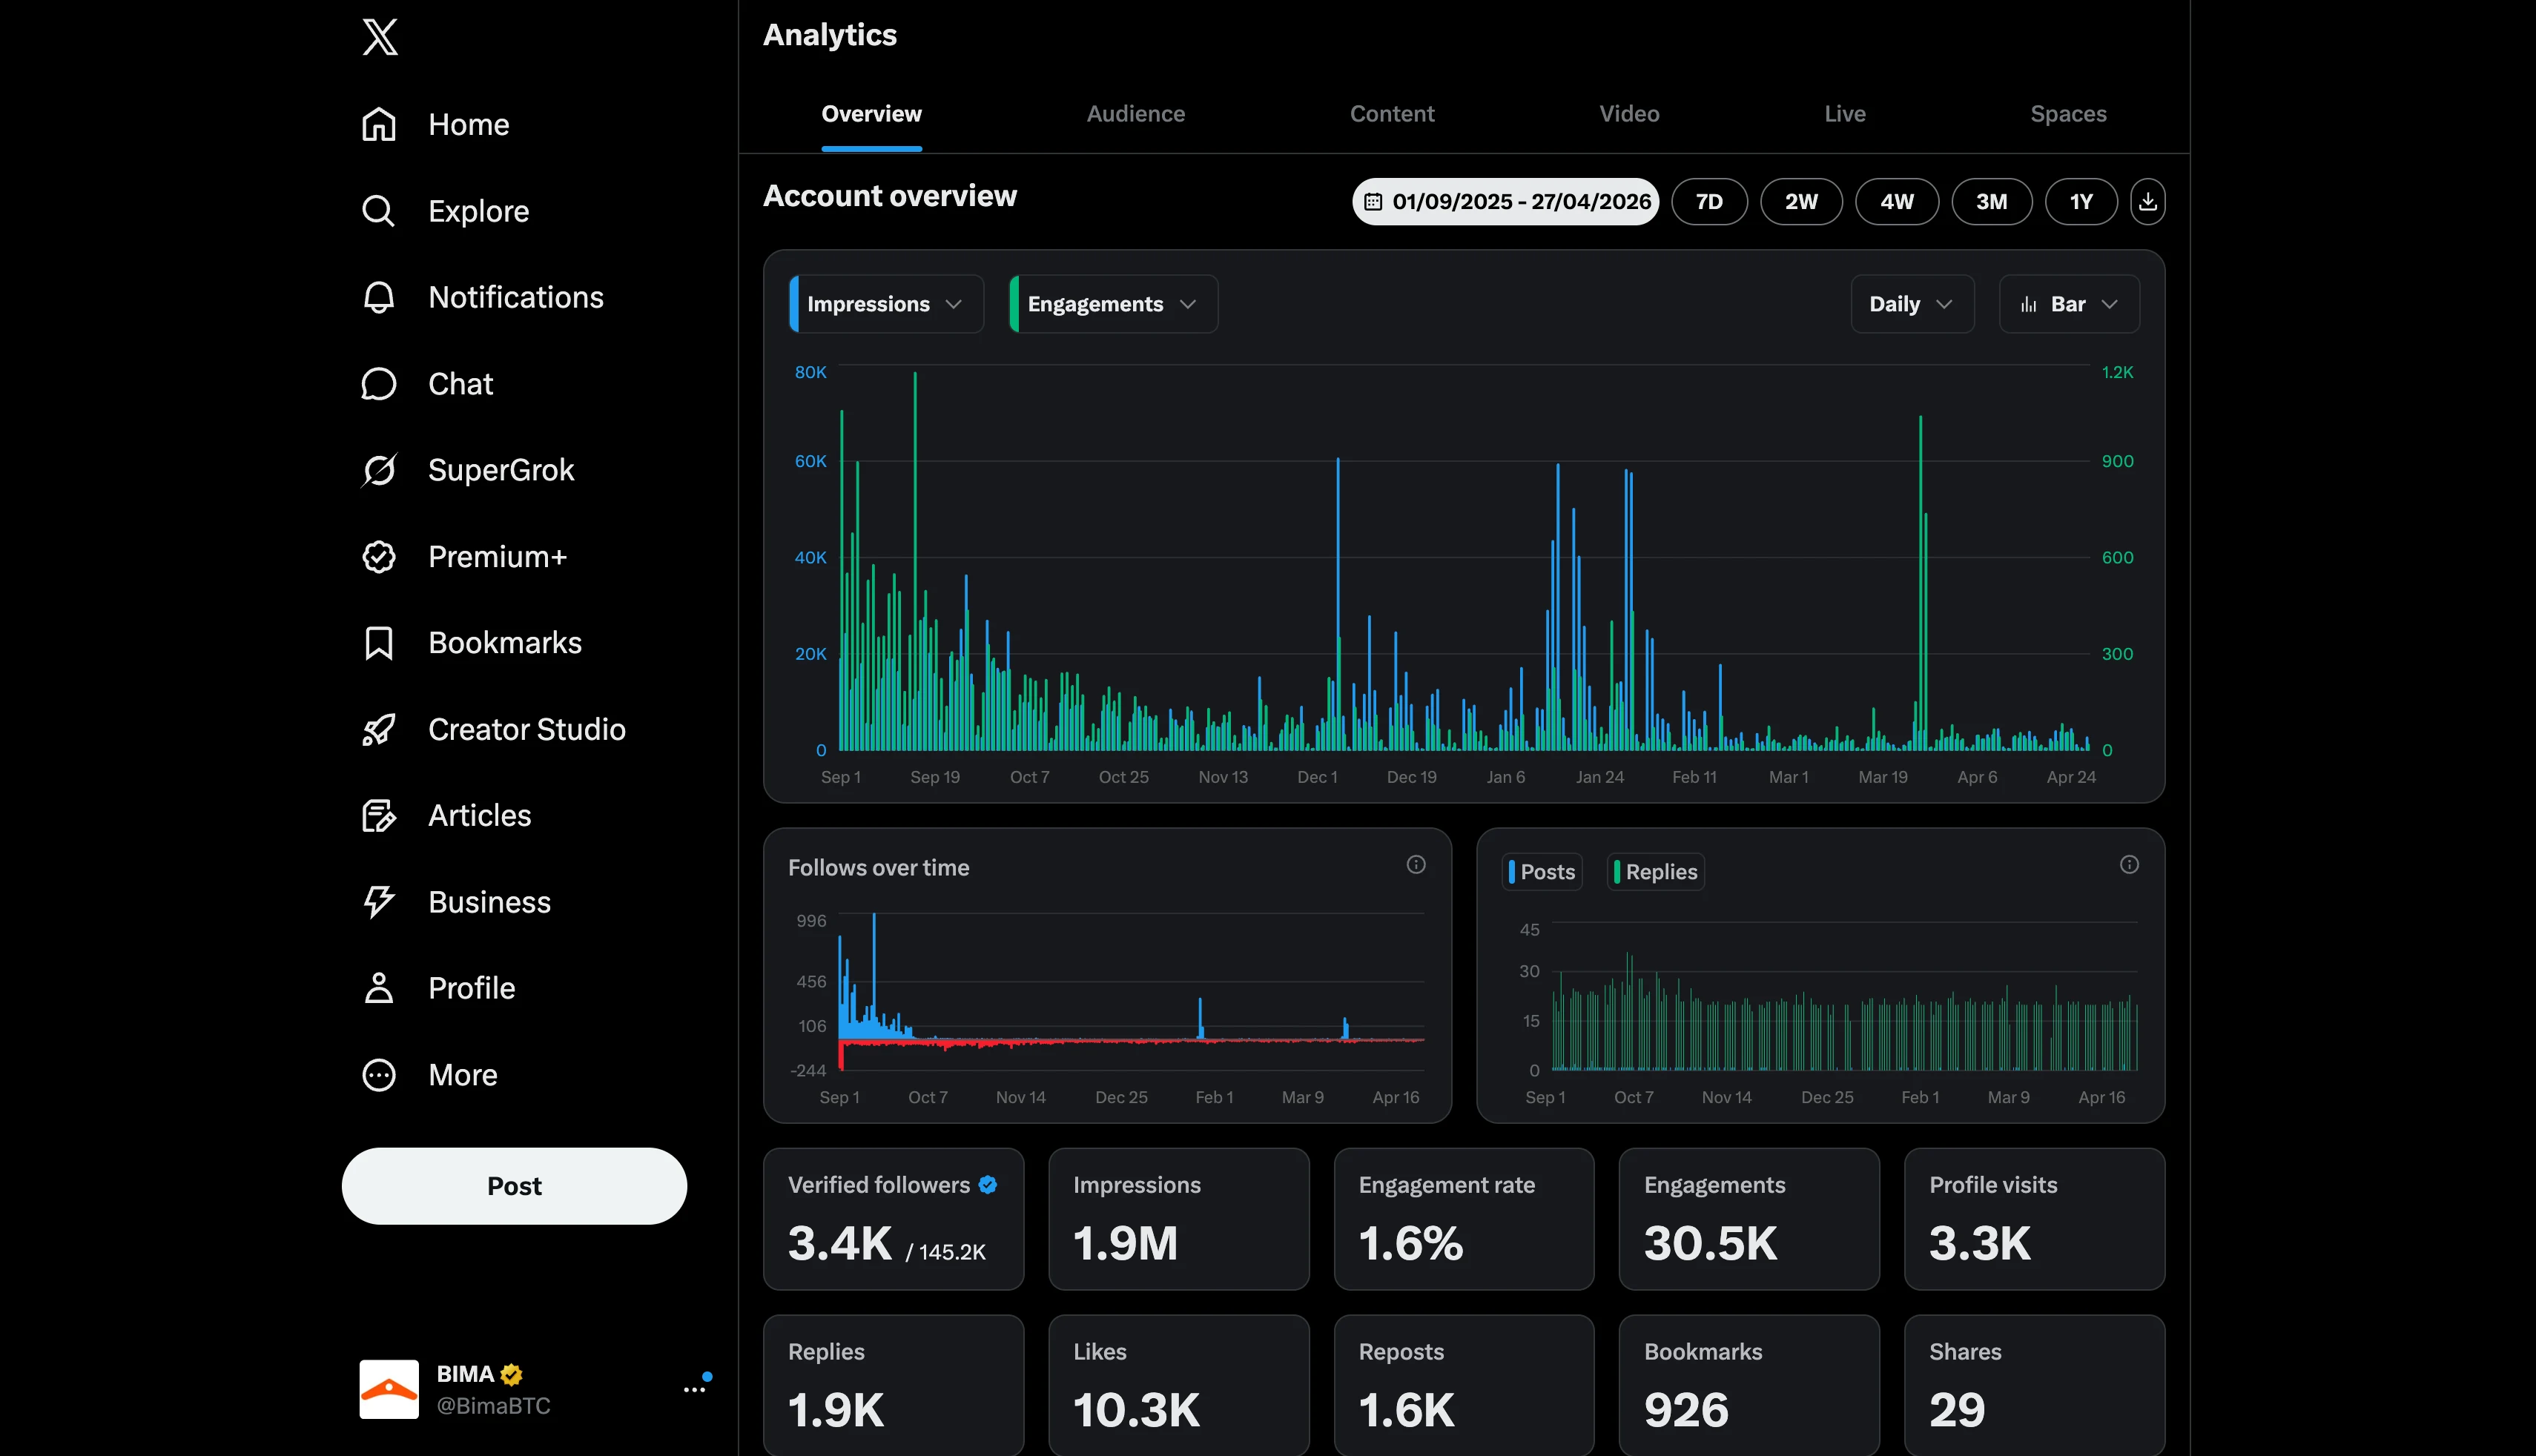2536x1456 pixels.
Task: Click the Bookmarks 926 card
Action: (x=1749, y=1385)
